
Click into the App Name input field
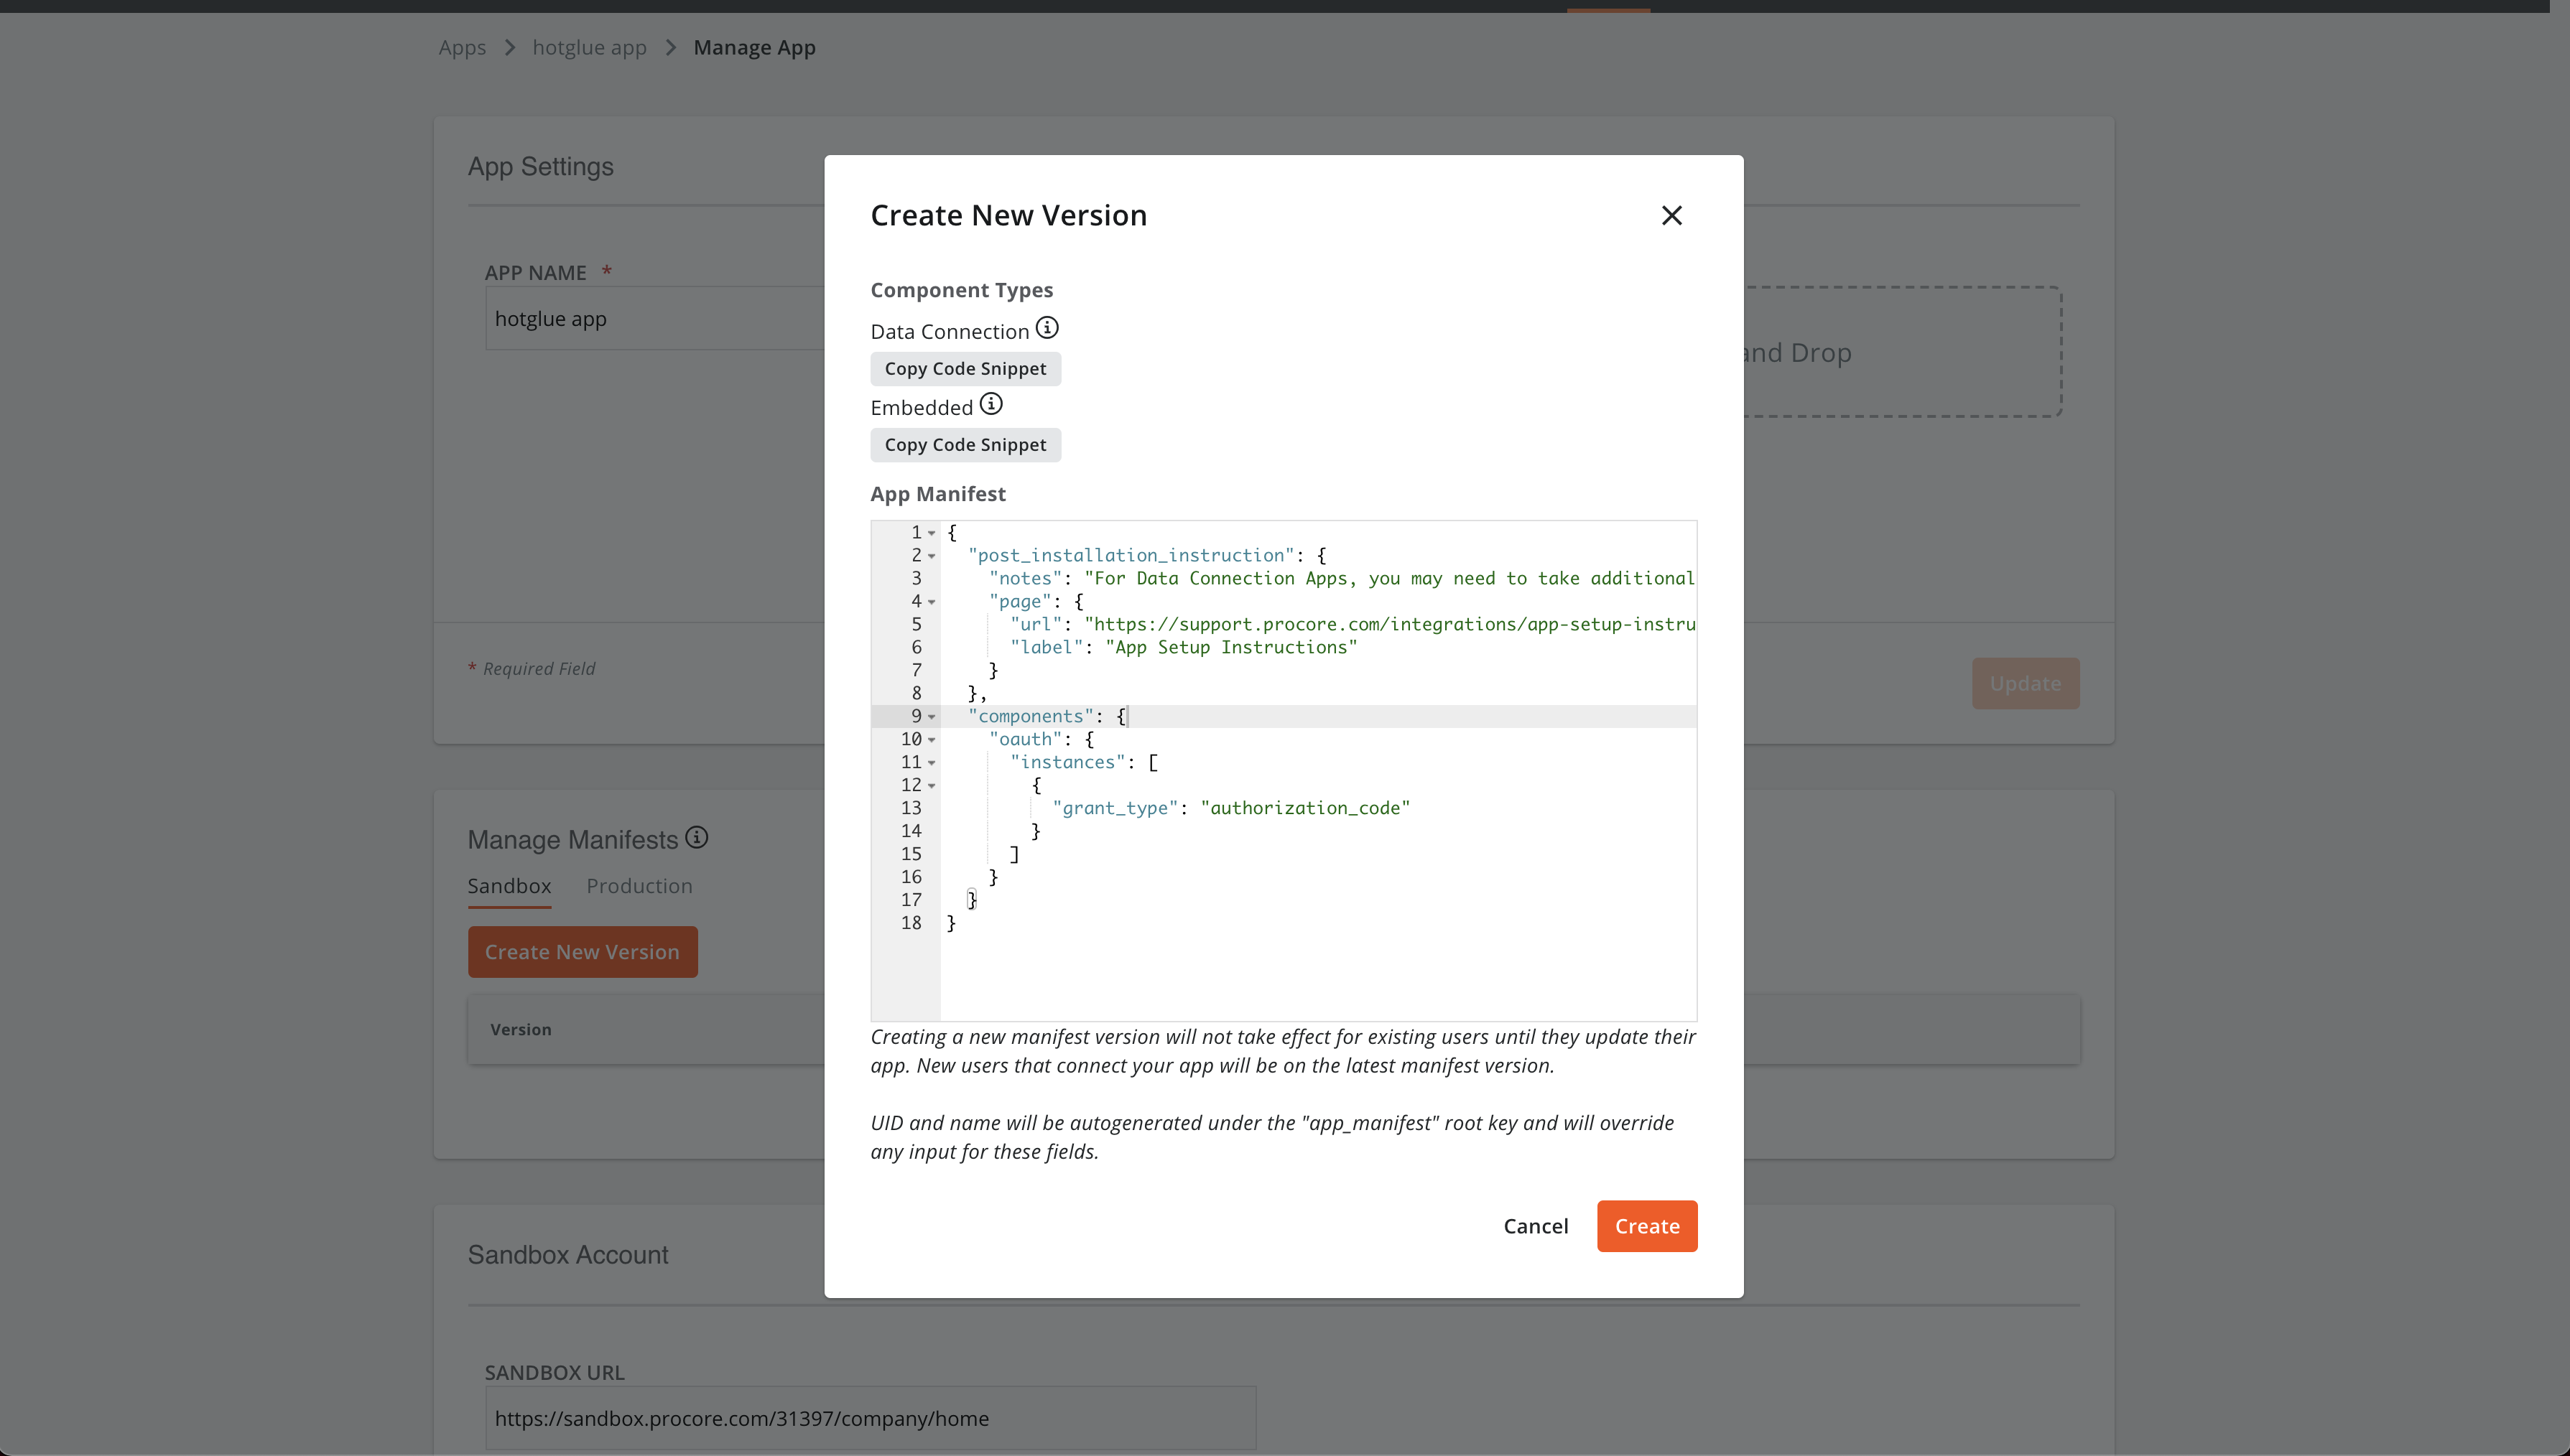655,319
